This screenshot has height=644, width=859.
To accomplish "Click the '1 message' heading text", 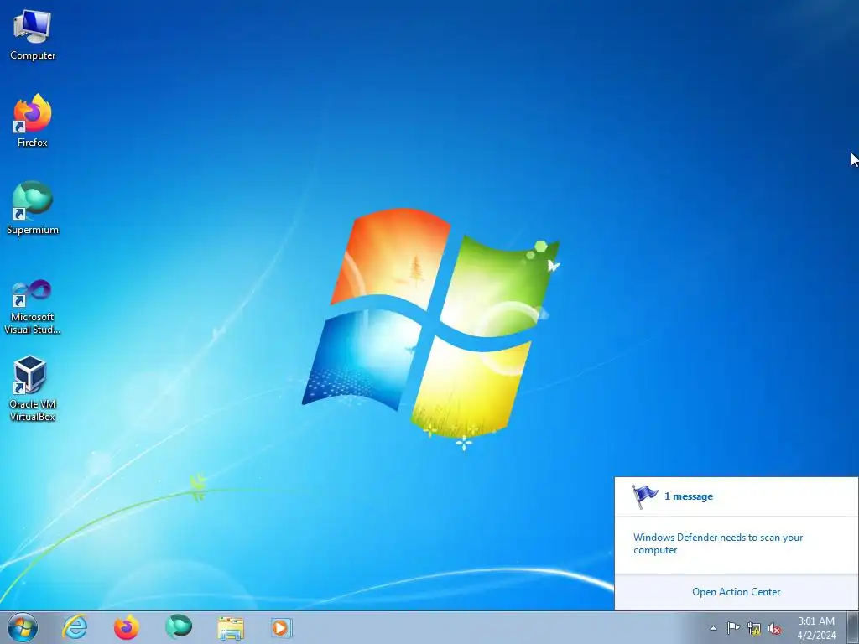I will (x=689, y=496).
